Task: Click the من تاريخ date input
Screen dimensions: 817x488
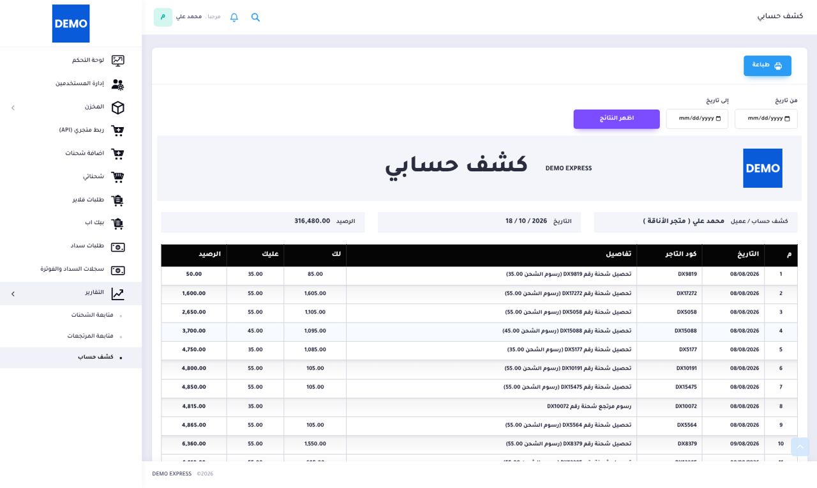Action: (x=766, y=119)
